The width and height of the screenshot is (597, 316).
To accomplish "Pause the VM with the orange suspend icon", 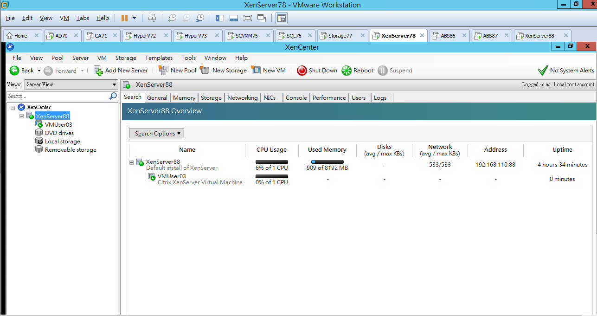I will point(124,18).
